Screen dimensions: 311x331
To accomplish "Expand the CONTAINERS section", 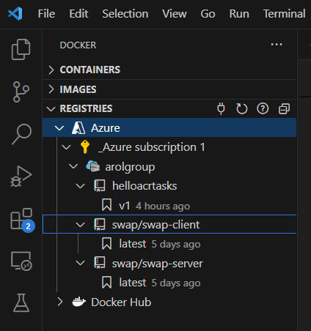I will [x=51, y=70].
